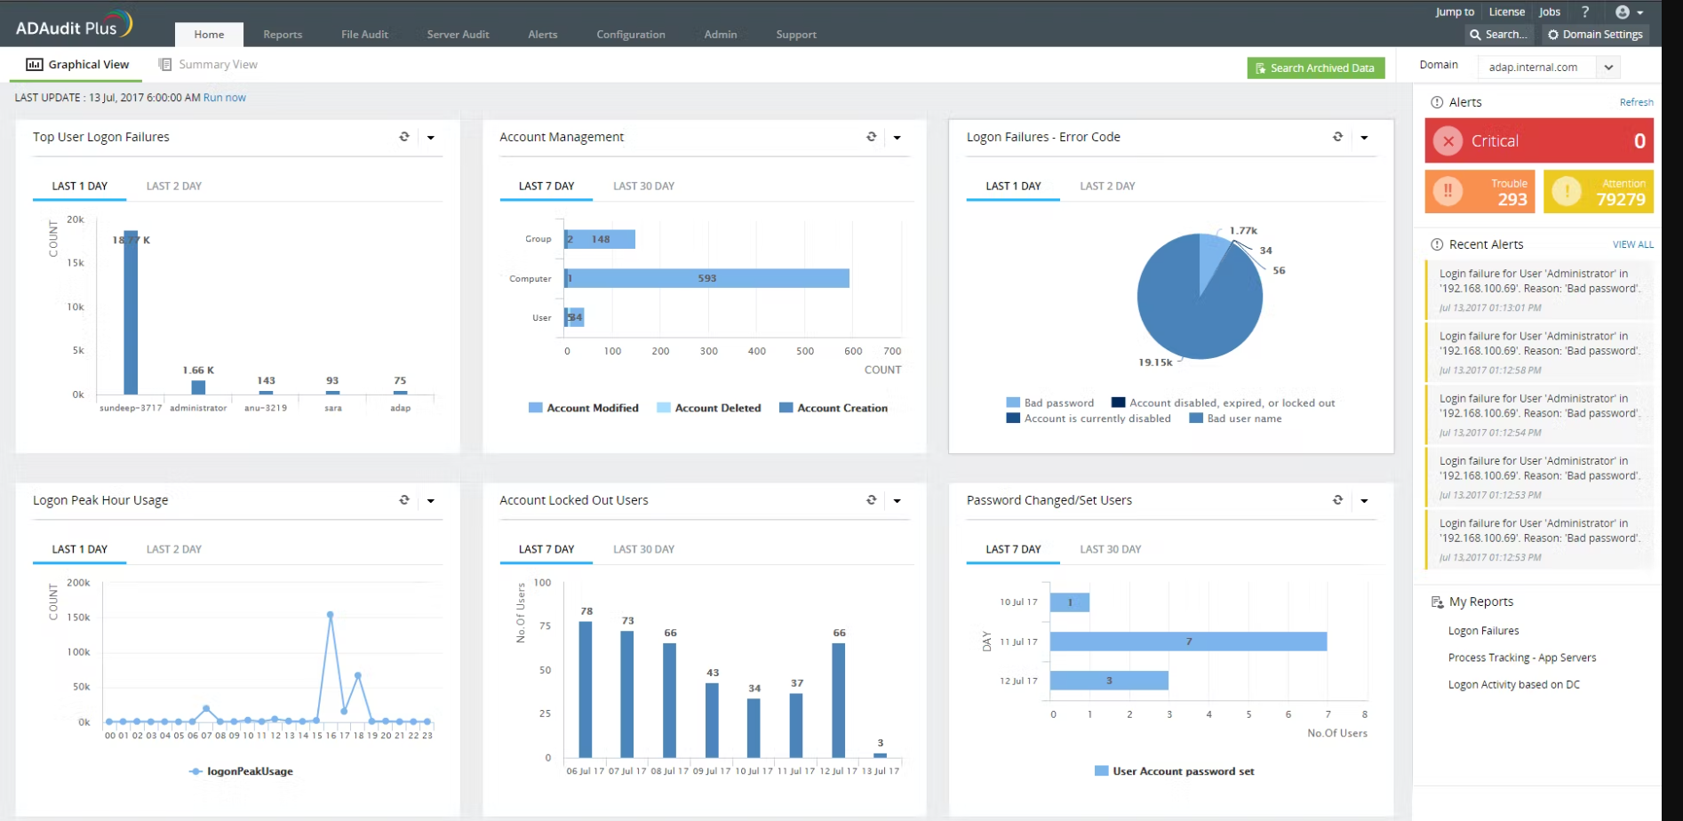Click the Jump to link
The image size is (1683, 821).
pyautogui.click(x=1455, y=12)
